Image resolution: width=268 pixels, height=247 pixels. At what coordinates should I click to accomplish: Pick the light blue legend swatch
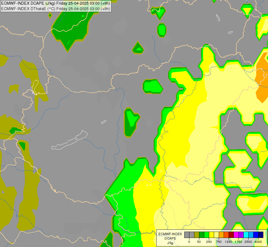tap(251, 235)
